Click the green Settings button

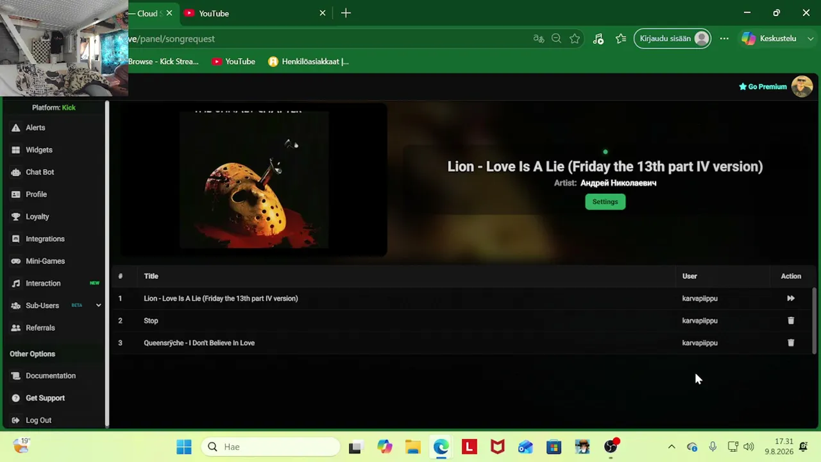click(x=605, y=201)
